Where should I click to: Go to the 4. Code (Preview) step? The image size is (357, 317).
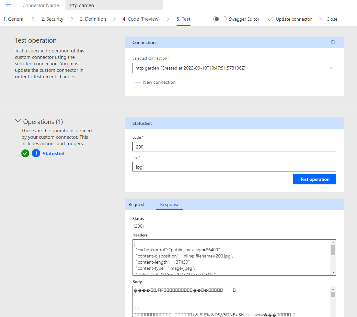coord(141,19)
